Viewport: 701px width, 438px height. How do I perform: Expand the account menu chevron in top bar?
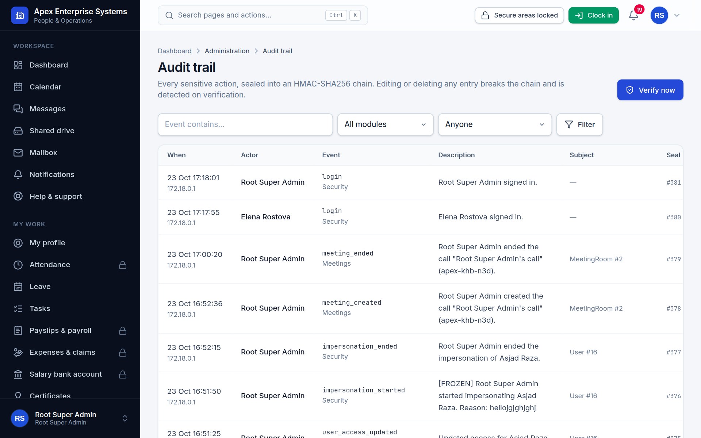(677, 15)
